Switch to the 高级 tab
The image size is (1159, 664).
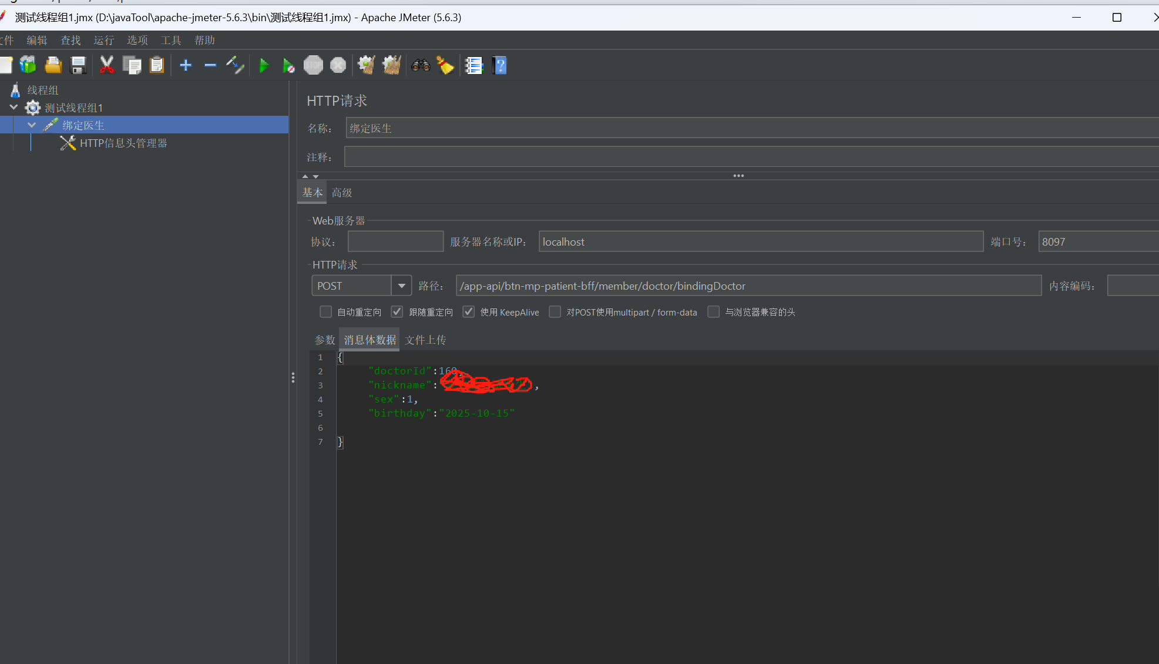342,193
